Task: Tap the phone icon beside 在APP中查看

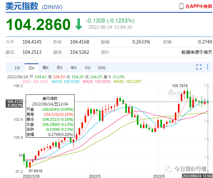Action: tap(181, 6)
